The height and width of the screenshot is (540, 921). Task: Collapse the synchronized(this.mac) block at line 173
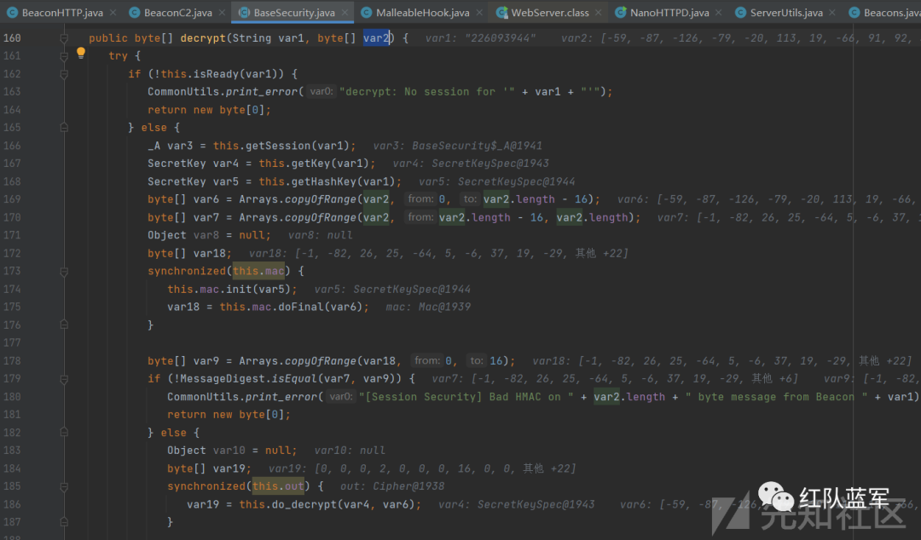pyautogui.click(x=64, y=272)
